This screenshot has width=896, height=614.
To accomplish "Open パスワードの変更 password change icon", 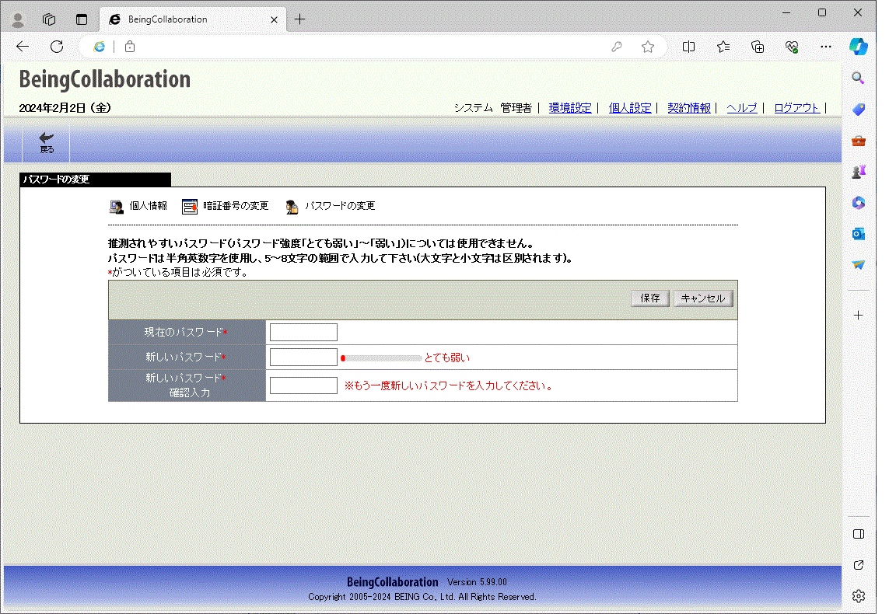I will coord(292,207).
